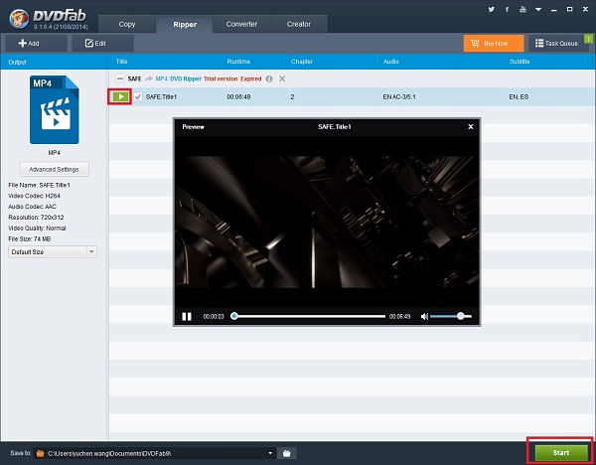
Task: Click the Start button
Action: [x=561, y=452]
